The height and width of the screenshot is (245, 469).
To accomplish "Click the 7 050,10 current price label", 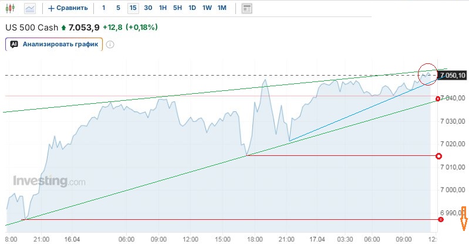I will [x=453, y=75].
